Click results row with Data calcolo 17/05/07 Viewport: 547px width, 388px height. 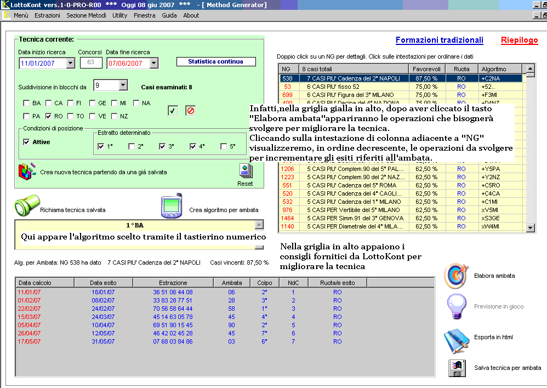click(x=225, y=341)
